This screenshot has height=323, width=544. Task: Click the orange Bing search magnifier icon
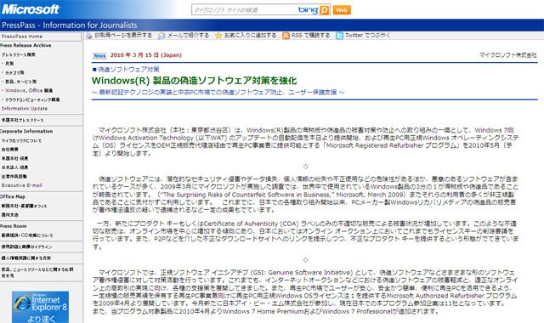(324, 10)
